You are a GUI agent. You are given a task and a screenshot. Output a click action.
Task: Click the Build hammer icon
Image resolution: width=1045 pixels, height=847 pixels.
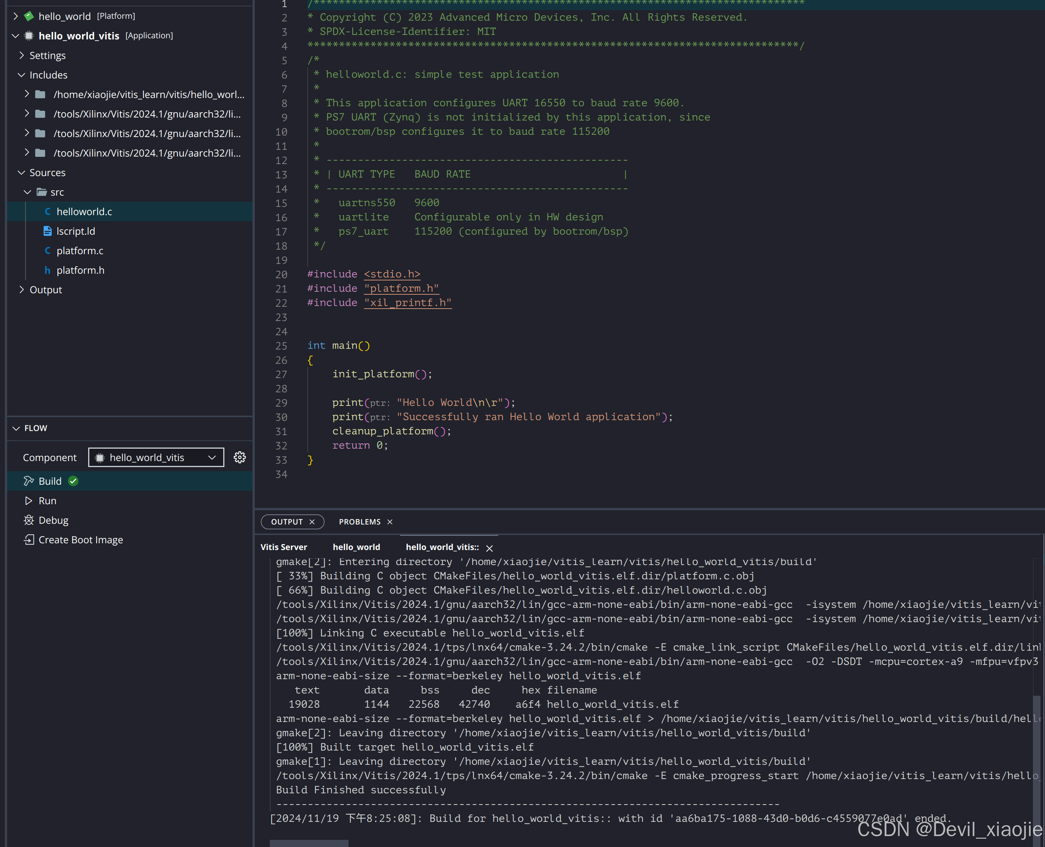29,481
